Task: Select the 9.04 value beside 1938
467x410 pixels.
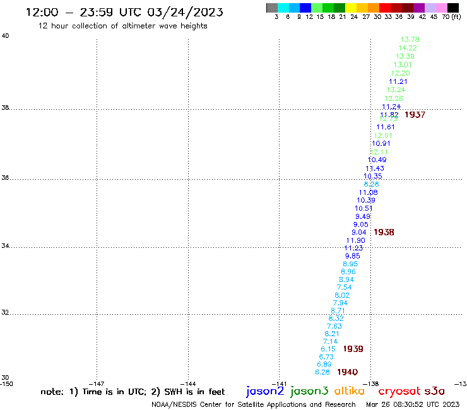Action: (x=359, y=233)
